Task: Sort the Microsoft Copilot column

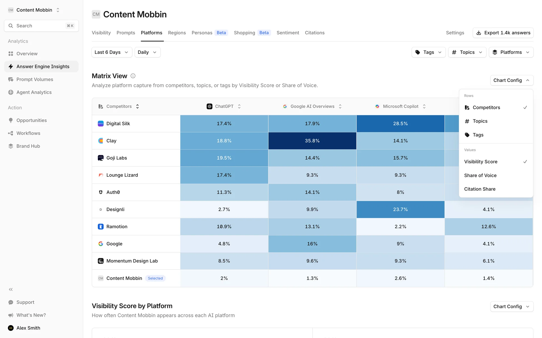Action: pyautogui.click(x=424, y=106)
